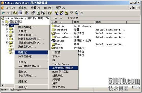Image resolution: width=142 pixels, height=93 pixels.
Task: Select 用户 in the 新建 submenu
Action: tap(63, 83)
